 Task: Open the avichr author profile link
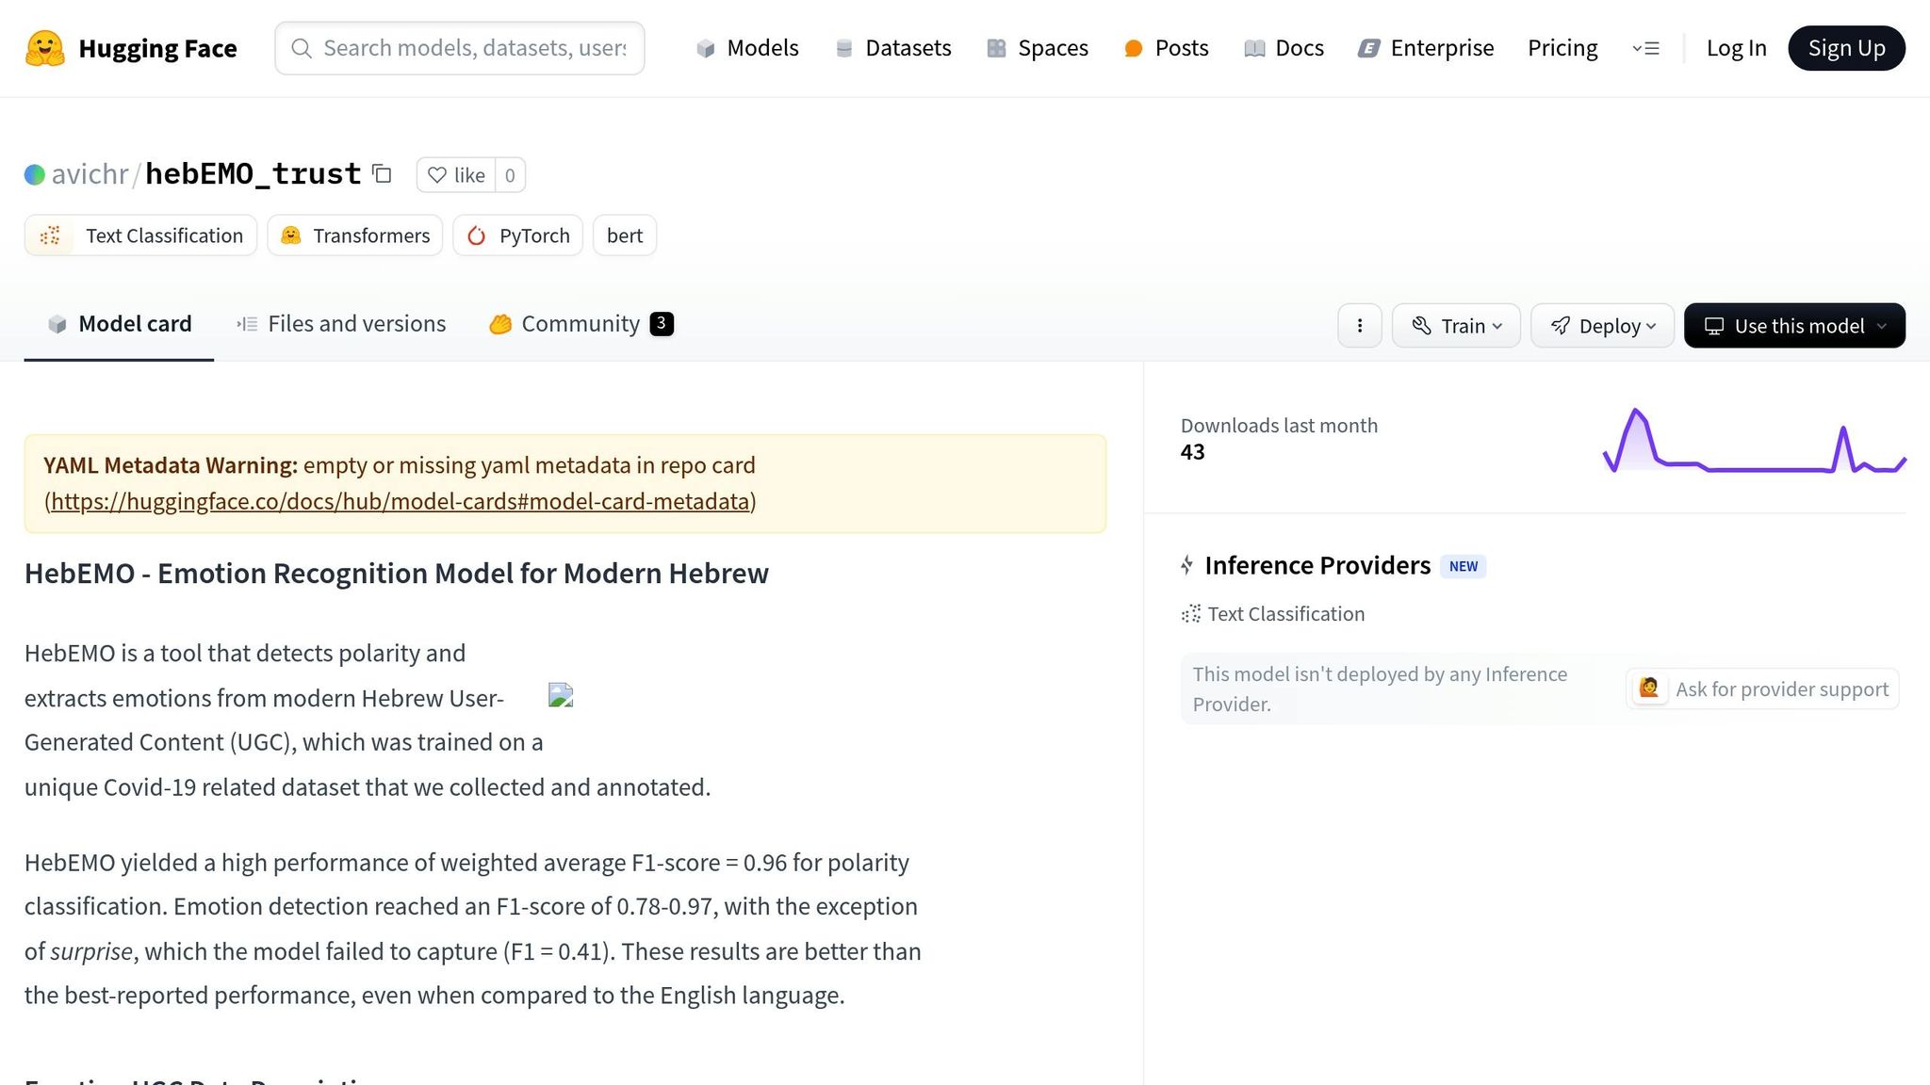click(90, 174)
